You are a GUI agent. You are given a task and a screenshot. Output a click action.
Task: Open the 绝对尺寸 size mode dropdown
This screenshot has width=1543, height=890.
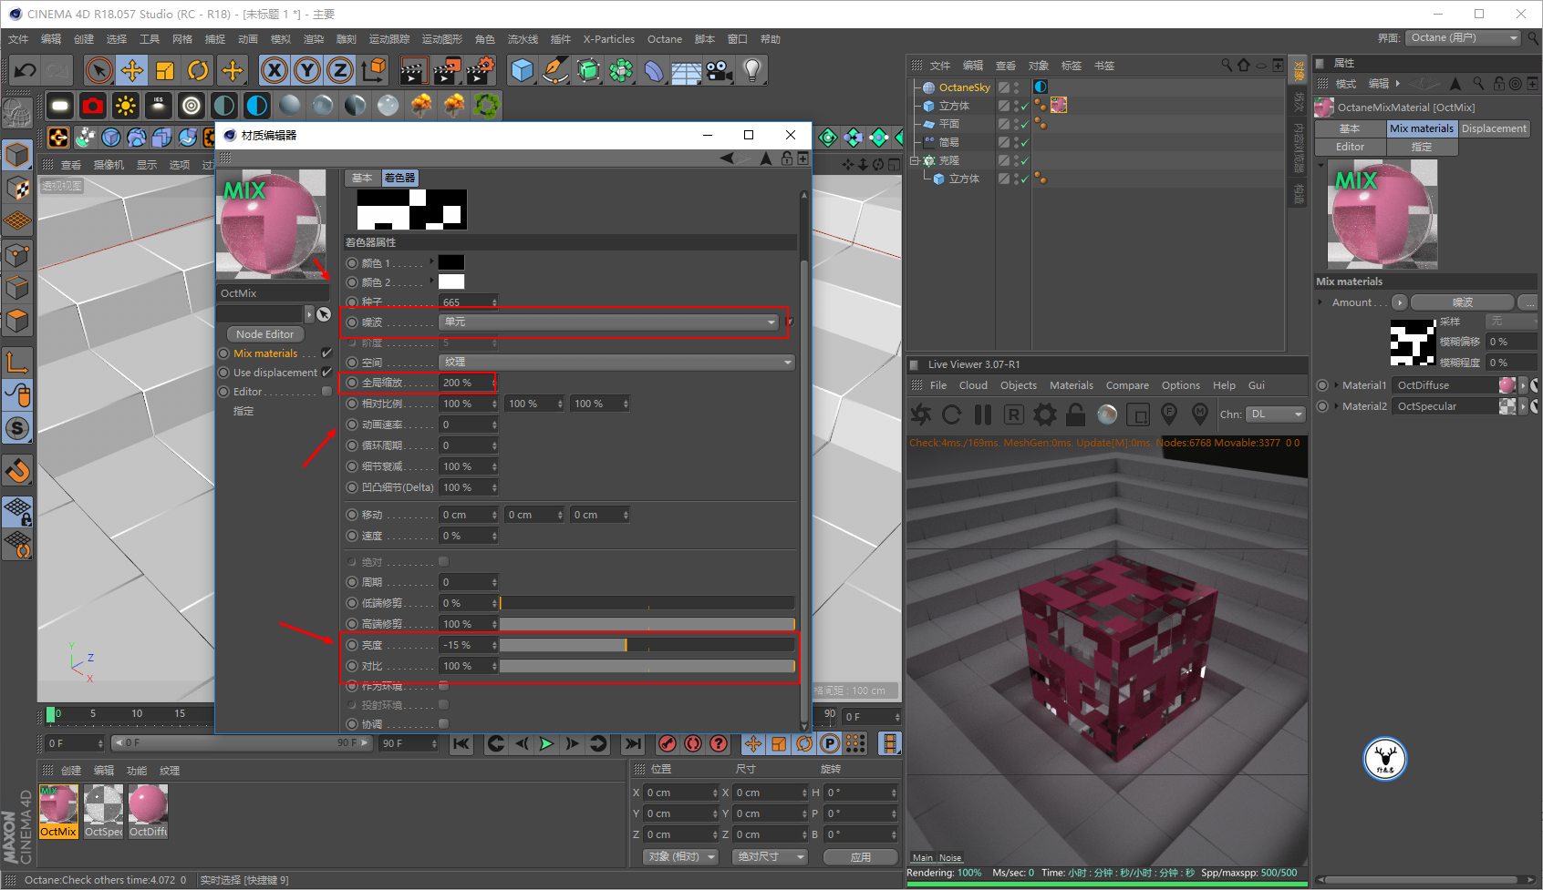[770, 856]
